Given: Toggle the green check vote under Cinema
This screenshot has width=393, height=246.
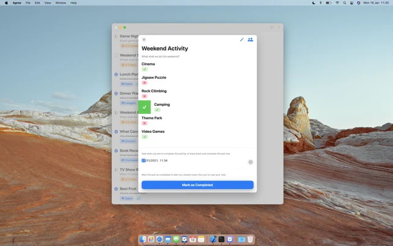Looking at the screenshot, I should click(x=145, y=70).
